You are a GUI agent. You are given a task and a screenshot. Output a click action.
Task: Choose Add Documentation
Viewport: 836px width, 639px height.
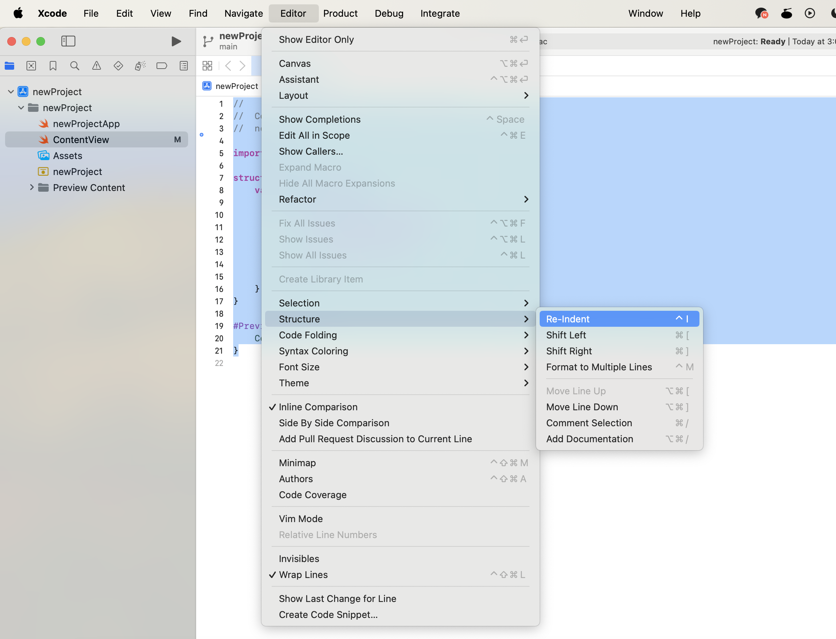[x=619, y=439]
